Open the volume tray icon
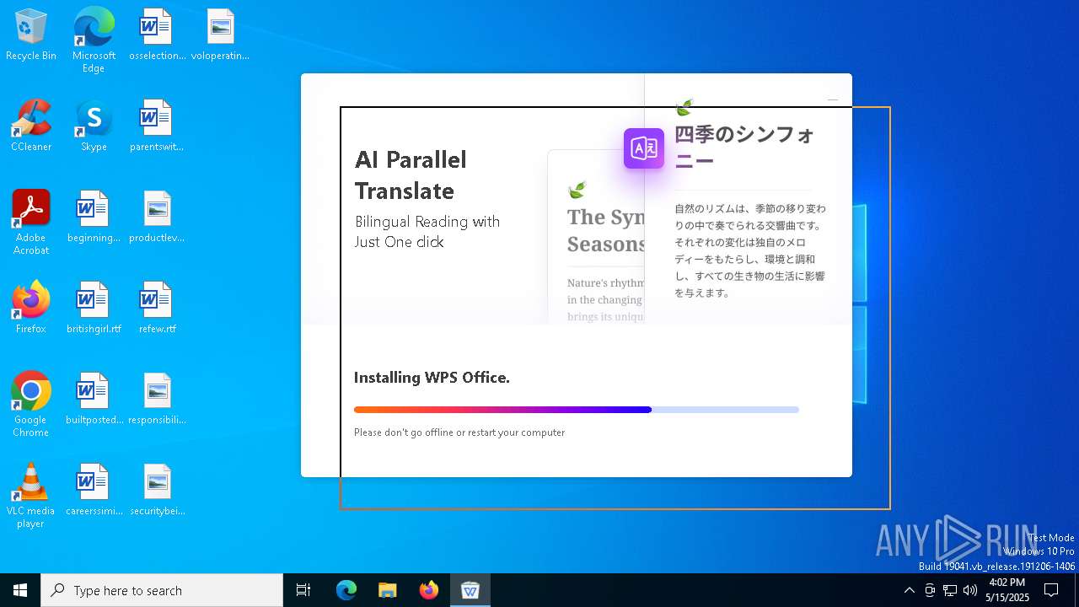This screenshot has width=1079, height=607. pyautogui.click(x=970, y=590)
